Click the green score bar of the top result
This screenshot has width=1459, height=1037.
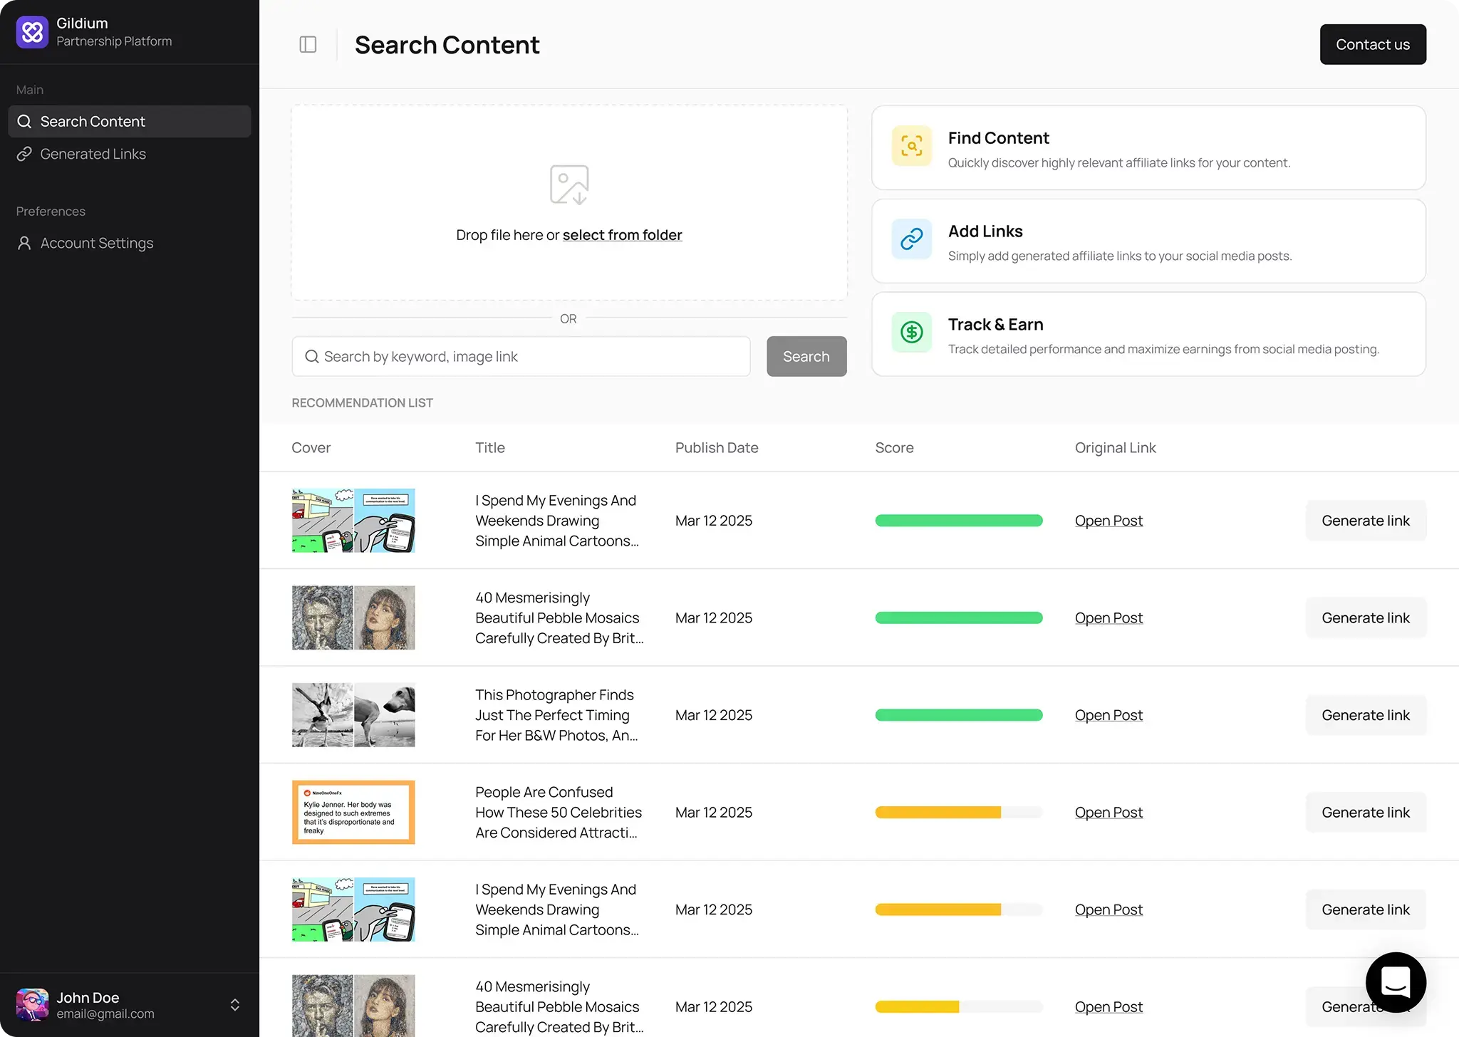coord(958,521)
